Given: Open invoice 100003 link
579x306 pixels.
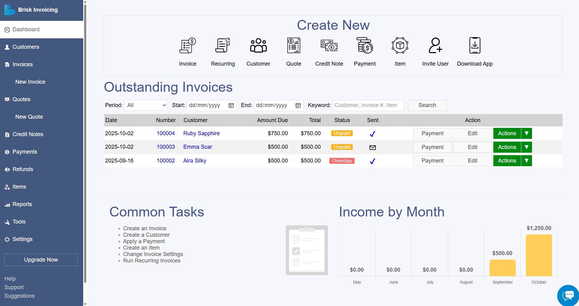Looking at the screenshot, I should 165,147.
